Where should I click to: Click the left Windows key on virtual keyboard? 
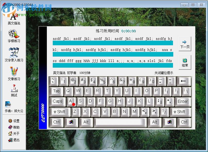pyautogui.click(x=71, y=122)
